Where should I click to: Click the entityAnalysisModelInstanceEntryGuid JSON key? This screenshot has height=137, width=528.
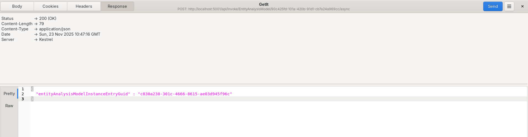(83, 94)
